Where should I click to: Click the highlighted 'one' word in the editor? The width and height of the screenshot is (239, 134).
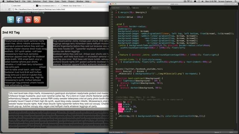coord(120,104)
